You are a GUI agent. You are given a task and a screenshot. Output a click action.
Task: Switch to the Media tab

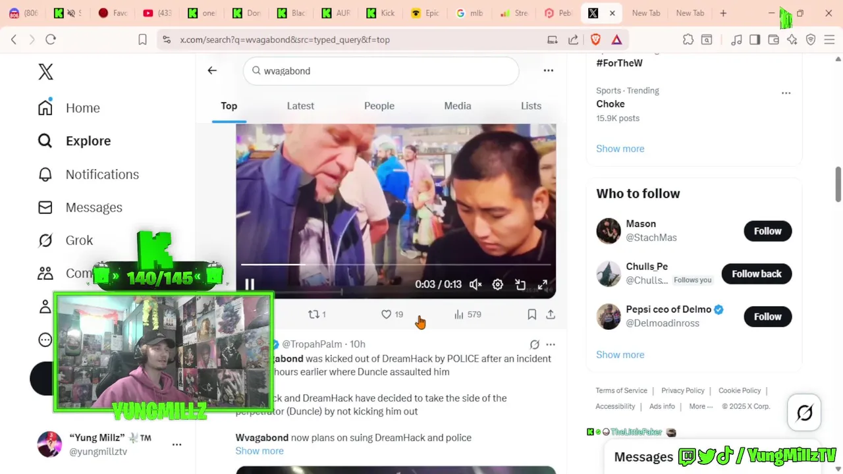click(458, 106)
